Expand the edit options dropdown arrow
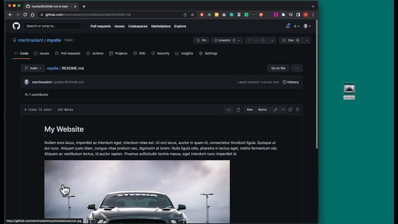Image resolution: width=398 pixels, height=224 pixels. 283,110
